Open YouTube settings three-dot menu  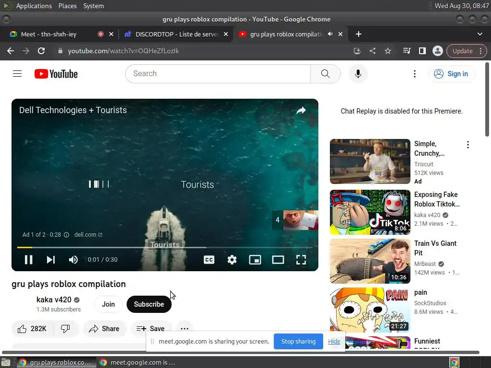(415, 74)
